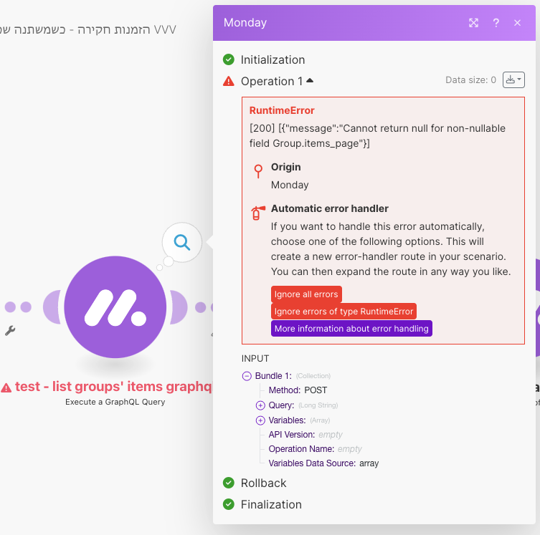Click the Finalization step label
The image size is (540, 535).
tap(271, 504)
